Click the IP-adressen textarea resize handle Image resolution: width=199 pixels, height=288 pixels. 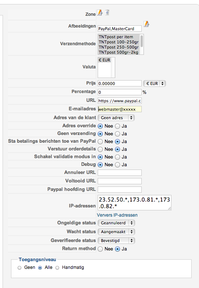(170, 208)
